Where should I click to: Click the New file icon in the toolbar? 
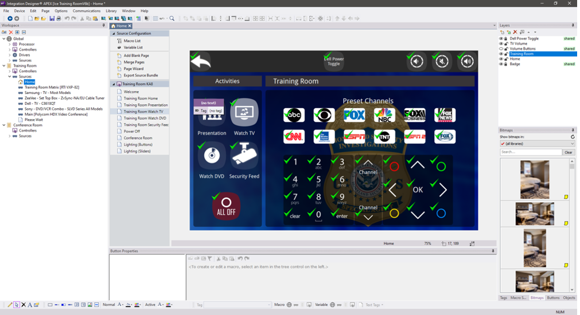(30, 18)
